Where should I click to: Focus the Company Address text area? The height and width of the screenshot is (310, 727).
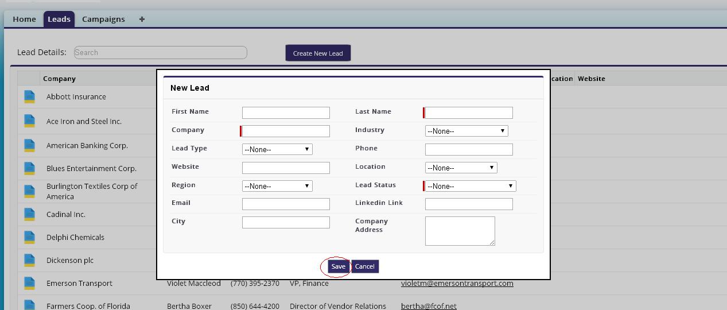point(460,231)
